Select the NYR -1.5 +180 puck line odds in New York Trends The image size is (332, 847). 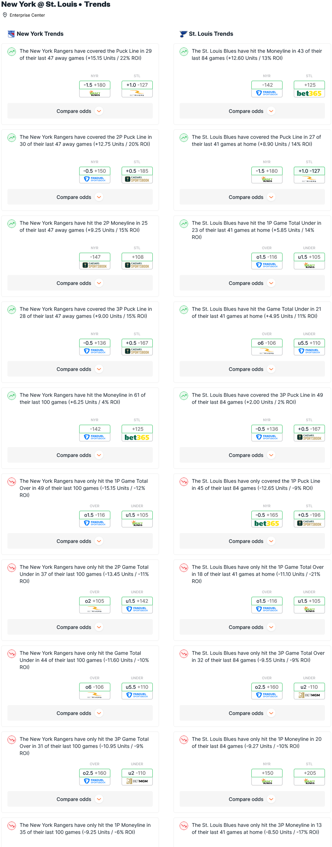[94, 85]
